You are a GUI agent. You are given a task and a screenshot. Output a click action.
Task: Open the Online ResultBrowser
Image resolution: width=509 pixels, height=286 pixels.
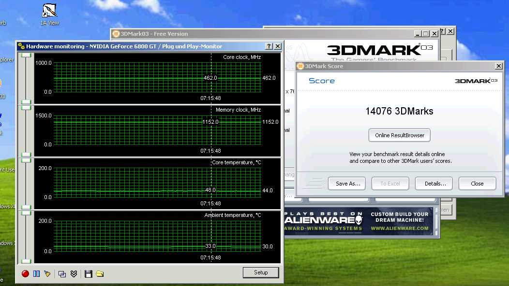click(400, 135)
